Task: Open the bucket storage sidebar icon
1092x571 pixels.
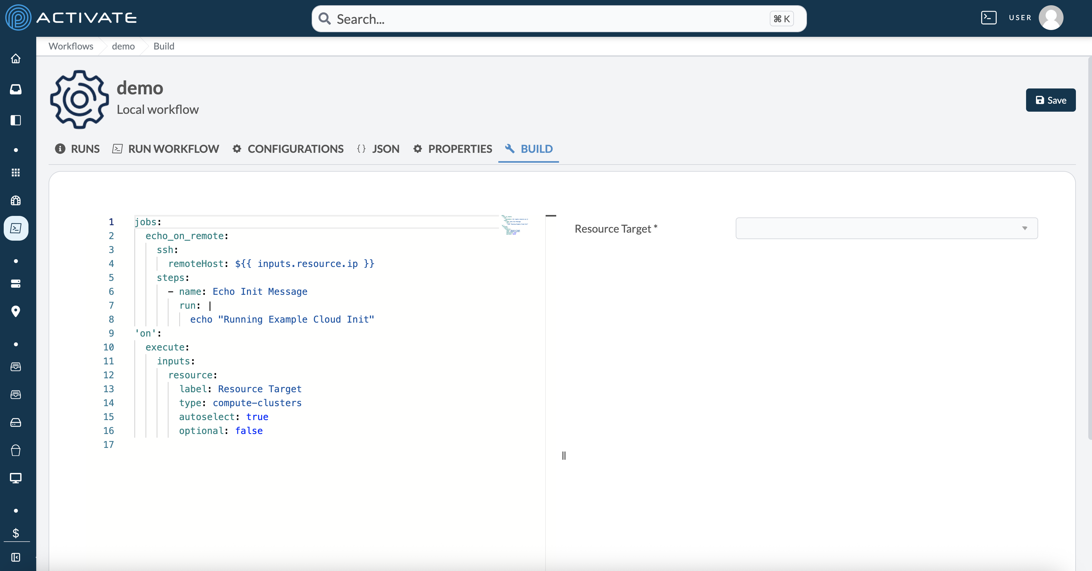Action: [16, 450]
